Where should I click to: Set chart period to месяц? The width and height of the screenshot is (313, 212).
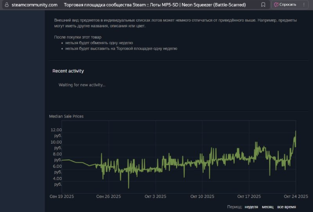[x=268, y=207]
